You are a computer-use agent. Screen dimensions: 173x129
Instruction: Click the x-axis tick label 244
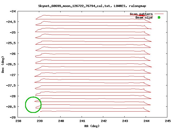[147, 121]
